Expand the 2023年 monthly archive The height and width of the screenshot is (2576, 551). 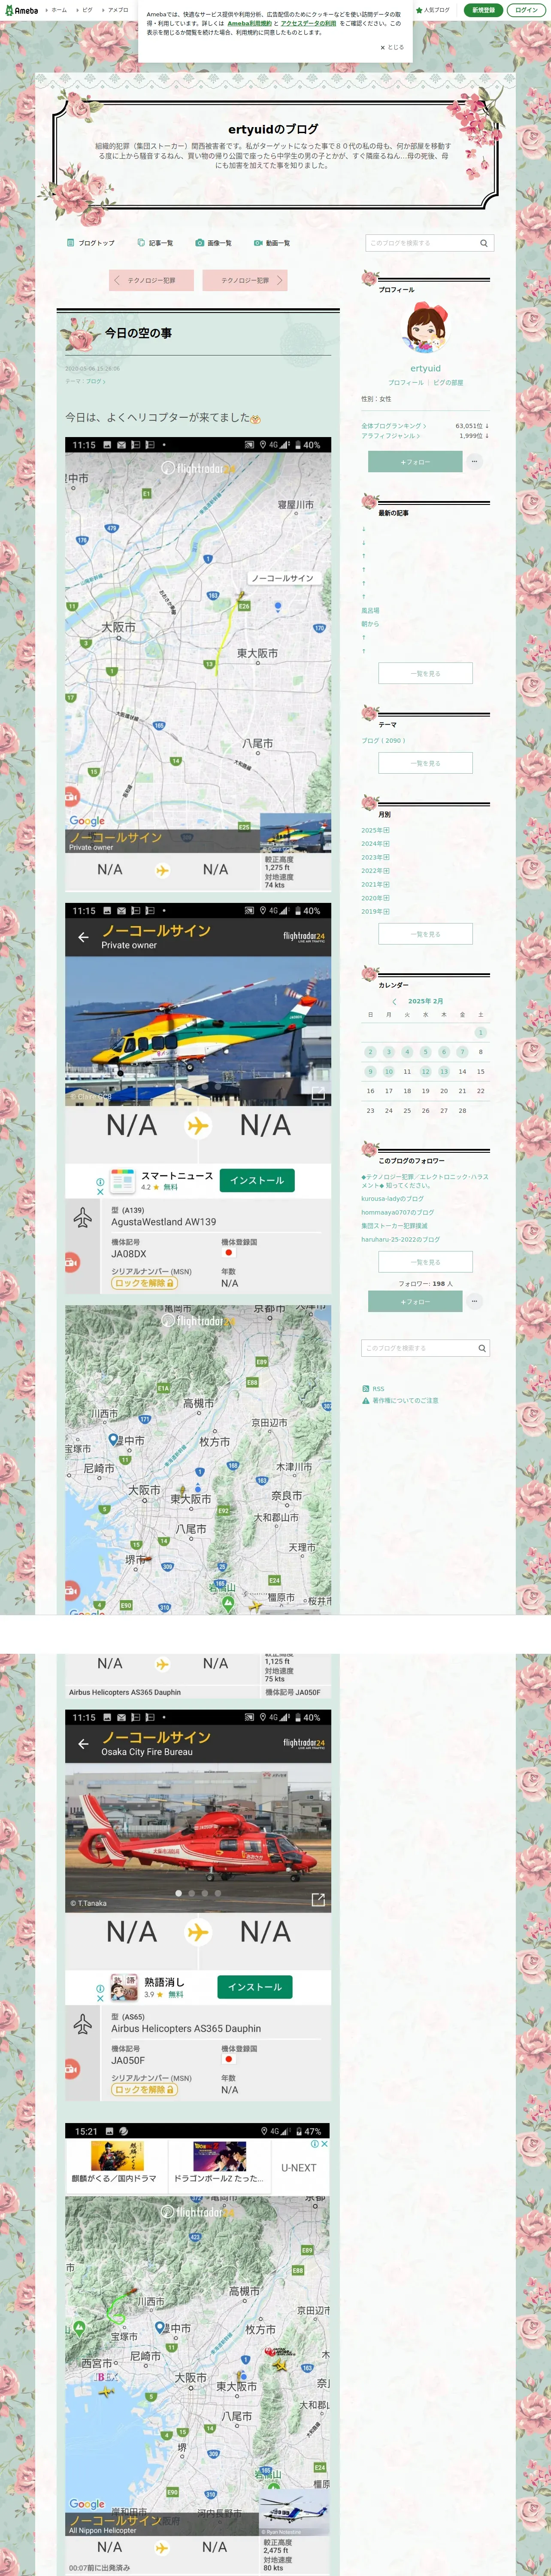point(375,857)
